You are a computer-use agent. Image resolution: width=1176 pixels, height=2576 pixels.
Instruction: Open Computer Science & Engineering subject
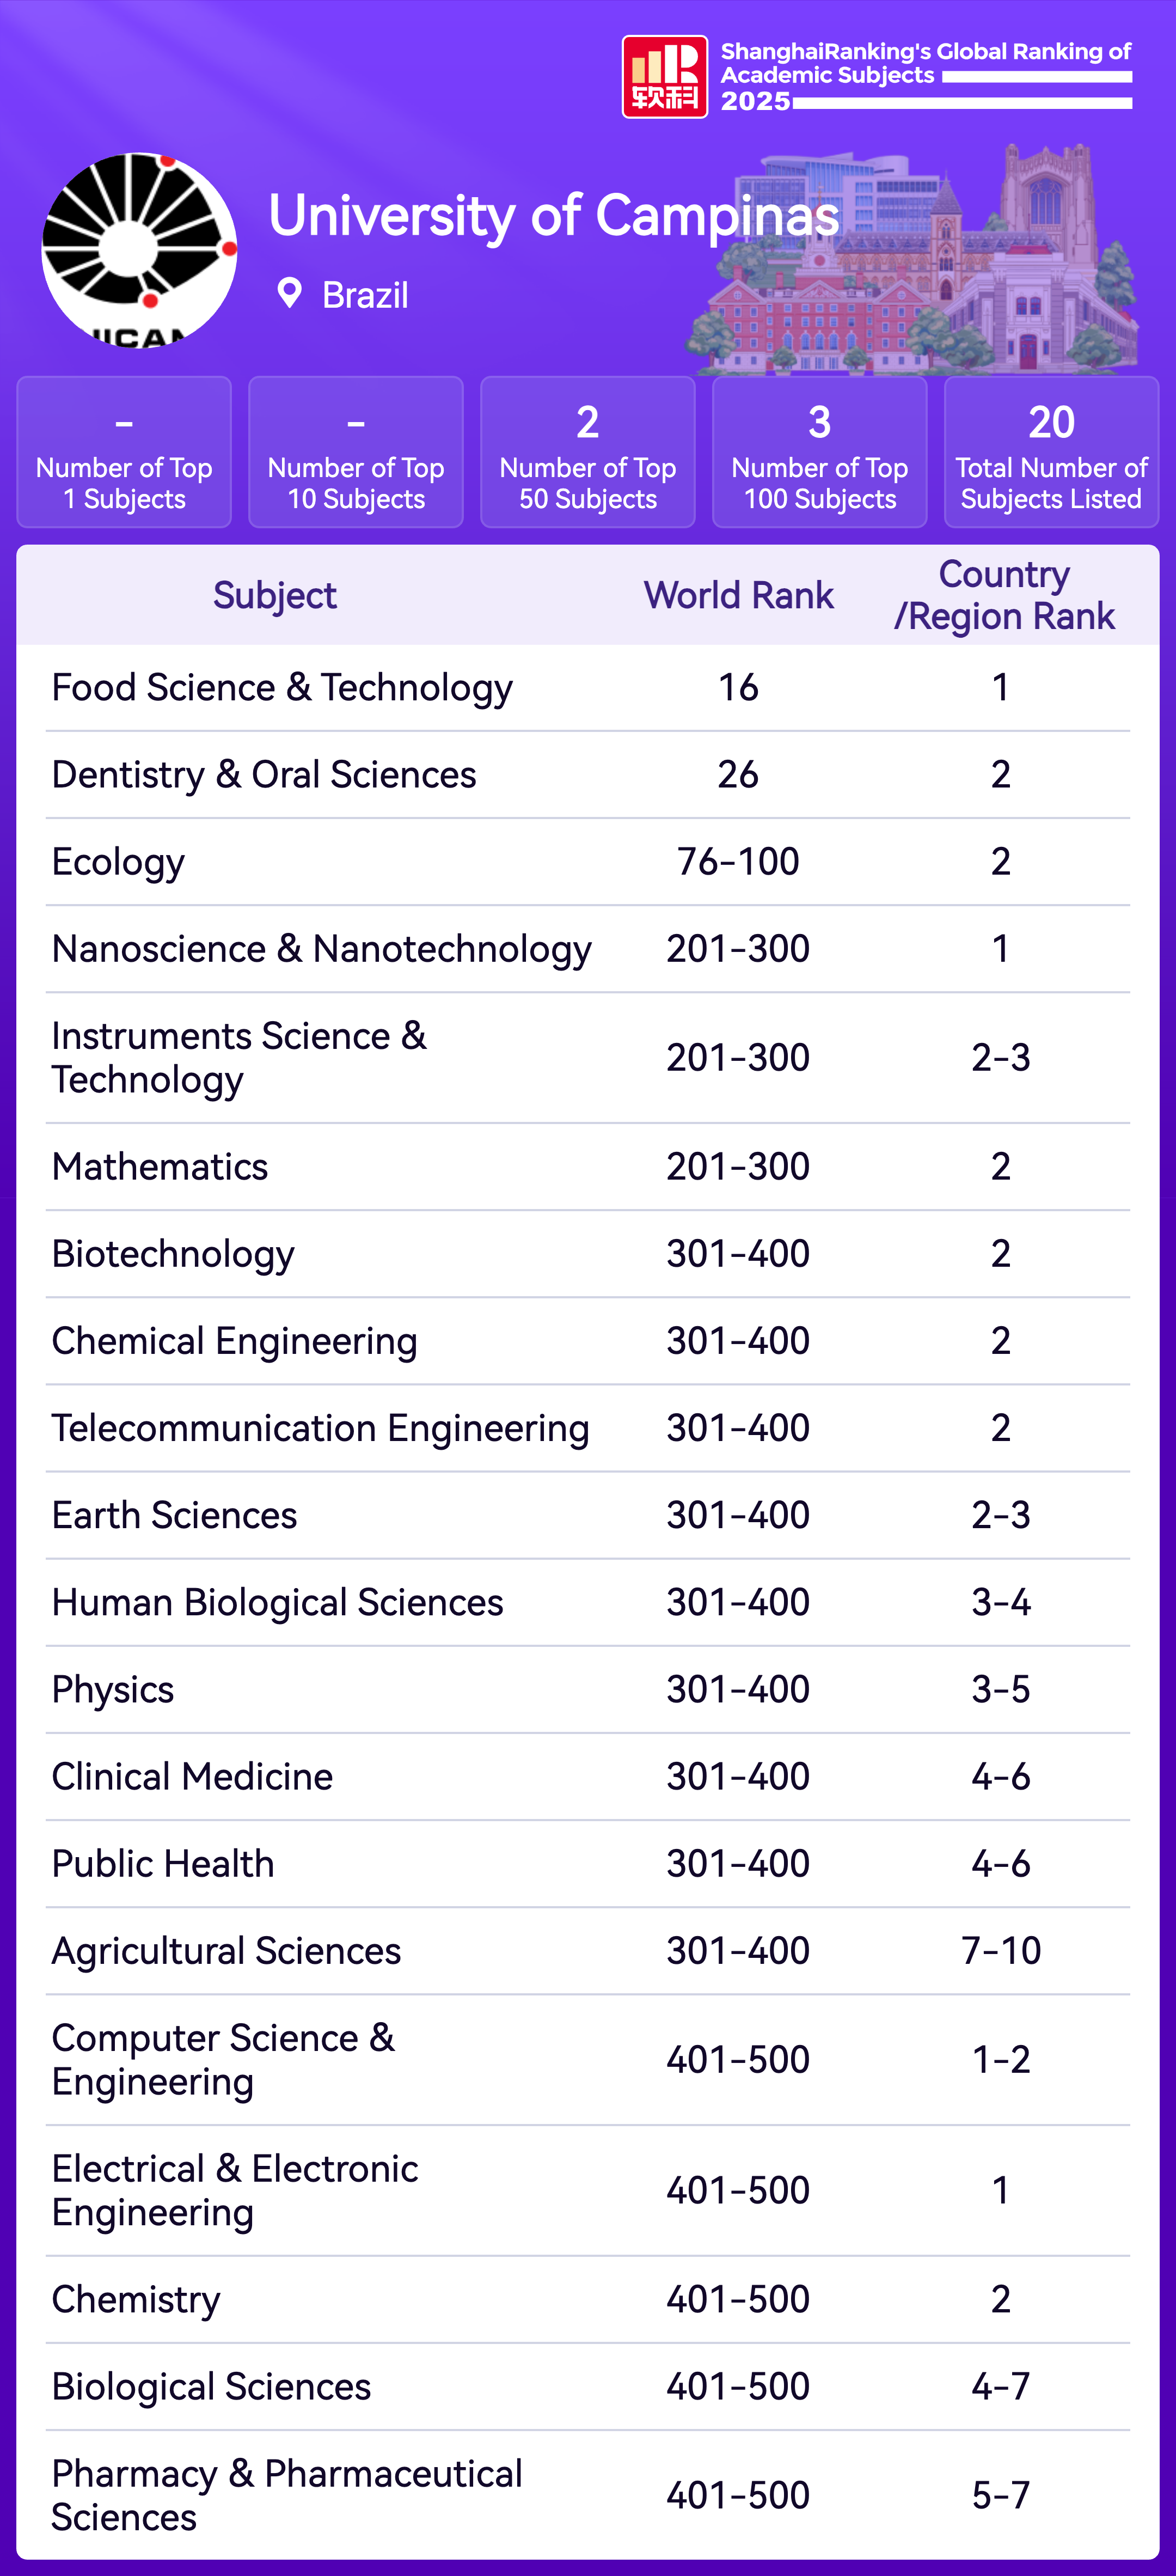pyautogui.click(x=223, y=2060)
